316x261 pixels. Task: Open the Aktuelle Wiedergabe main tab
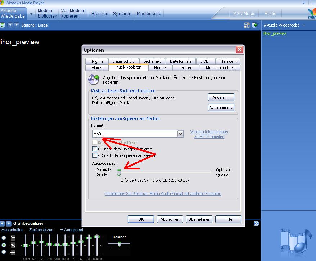pos(13,14)
